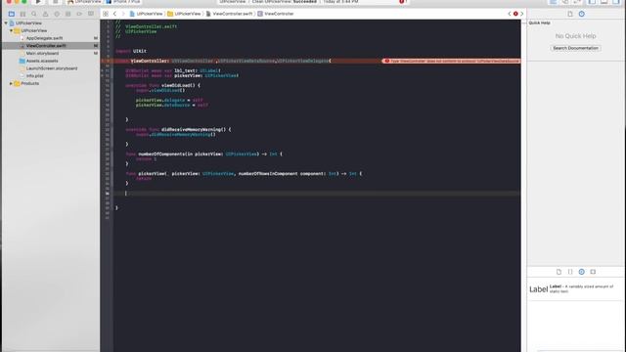This screenshot has height=352, width=626.
Task: Toggle the Debug area visibility
Action: [604, 2]
